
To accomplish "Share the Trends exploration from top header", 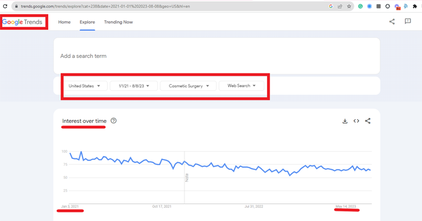I will coord(392,22).
